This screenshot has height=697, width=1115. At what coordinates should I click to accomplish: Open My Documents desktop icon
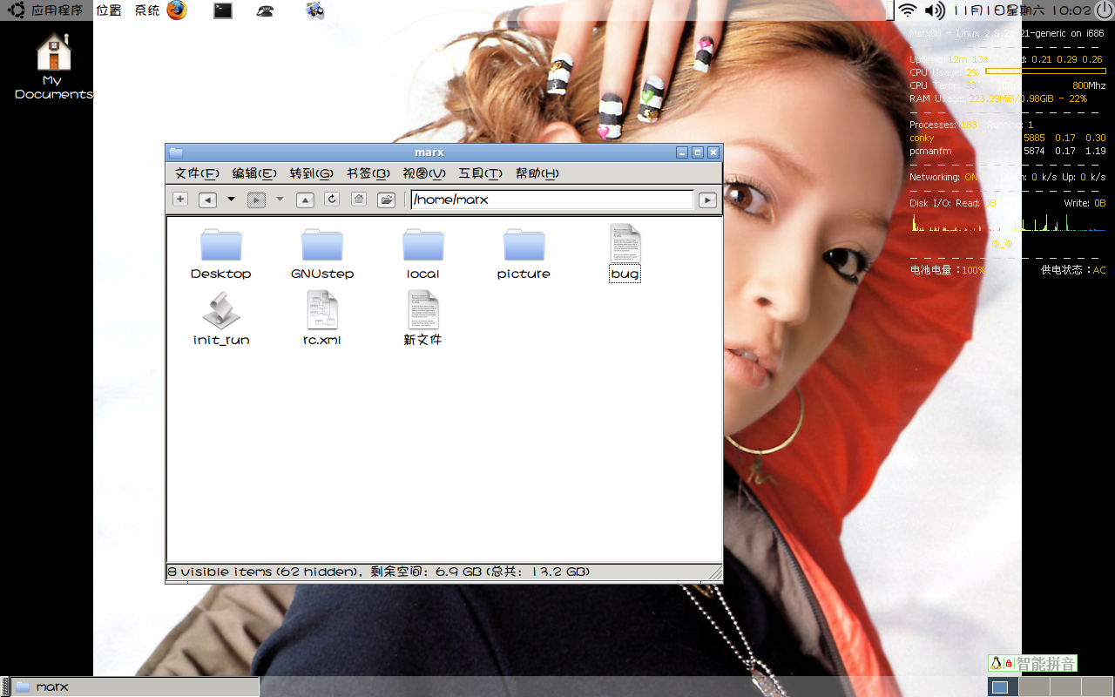pos(54,65)
